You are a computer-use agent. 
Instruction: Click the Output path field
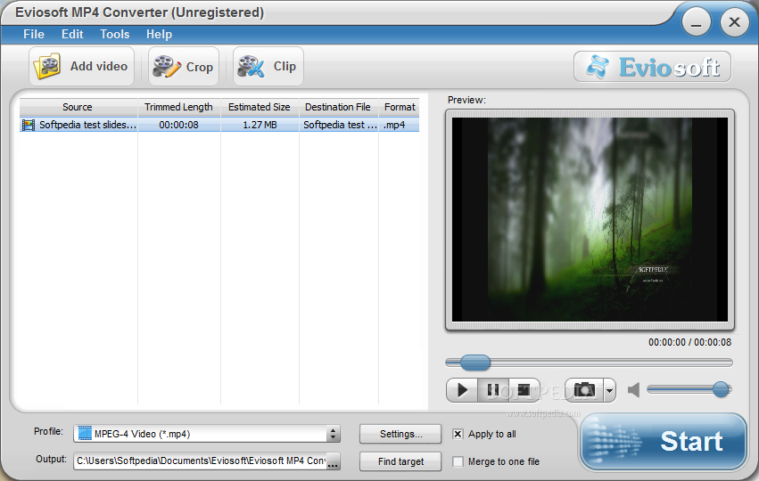point(200,461)
